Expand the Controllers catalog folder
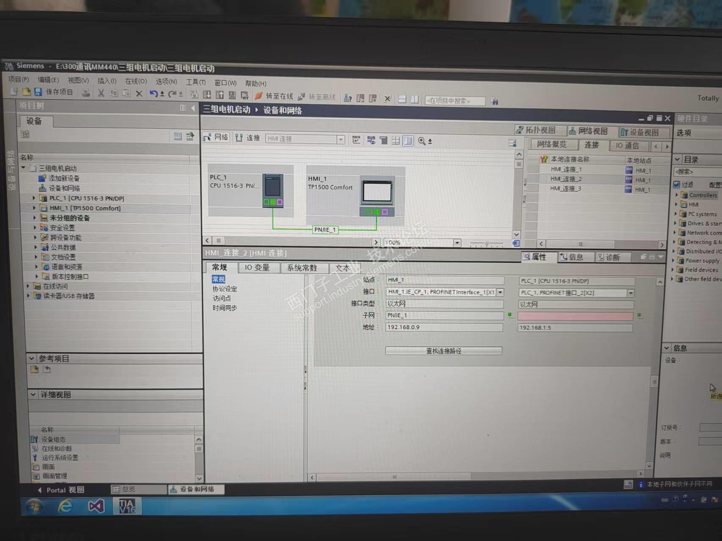This screenshot has height=541, width=722. (x=677, y=195)
